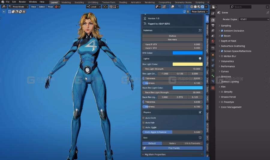The height and width of the screenshot is (160, 270).
Task: Open the Scene properties tab icon
Action: tap(213, 36)
